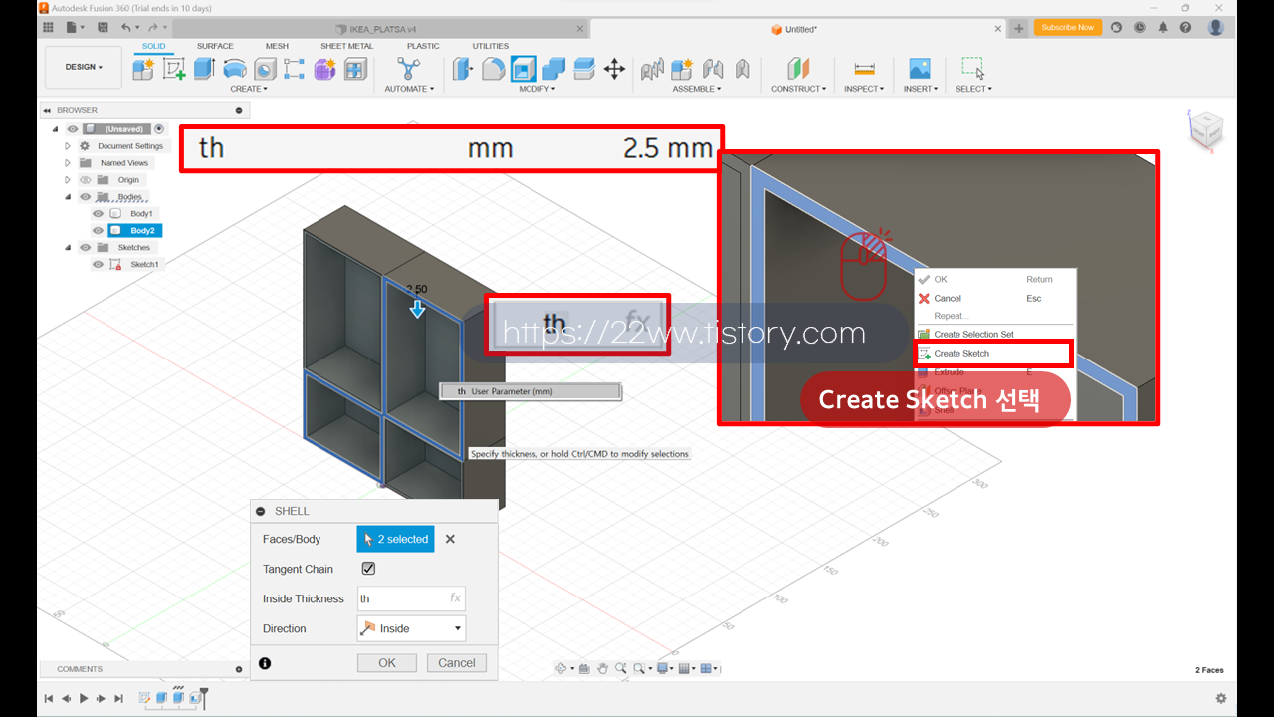Select the Fillet tool

(493, 68)
